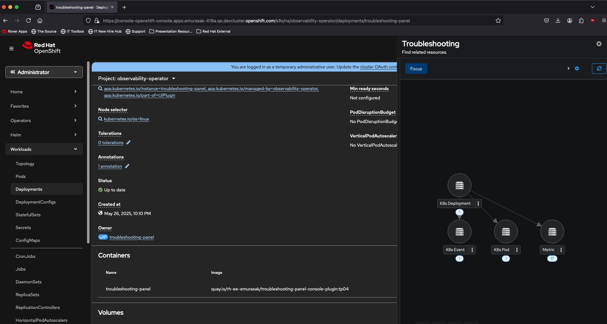Open HorizontalPodAutoscalers in the sidebar
607x324 pixels.
(42, 320)
